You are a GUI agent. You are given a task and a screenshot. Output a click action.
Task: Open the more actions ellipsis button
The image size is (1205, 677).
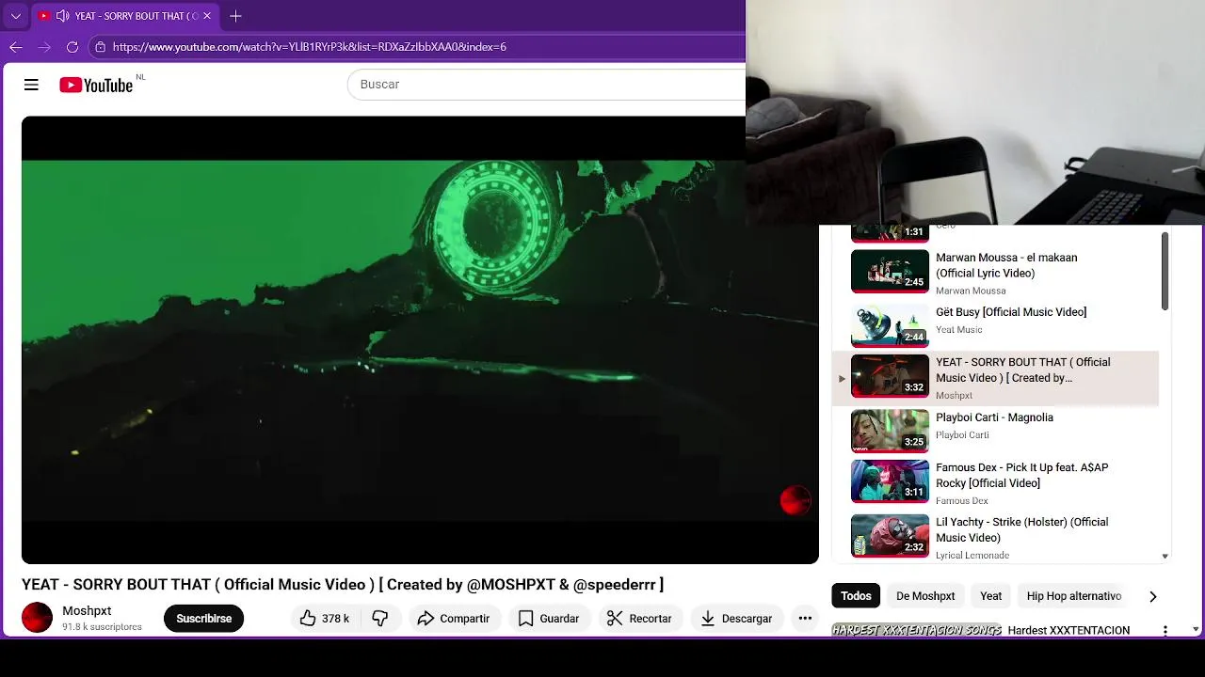(x=805, y=618)
